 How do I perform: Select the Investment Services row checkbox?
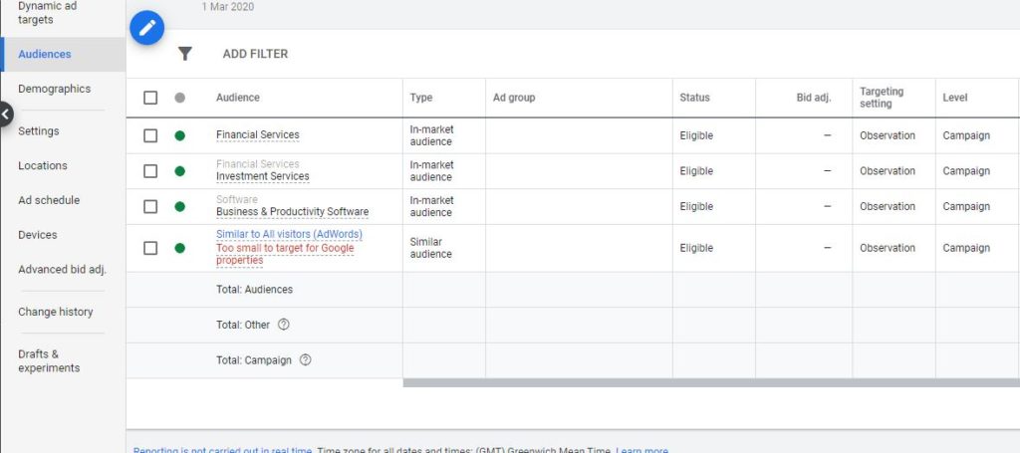pyautogui.click(x=150, y=171)
